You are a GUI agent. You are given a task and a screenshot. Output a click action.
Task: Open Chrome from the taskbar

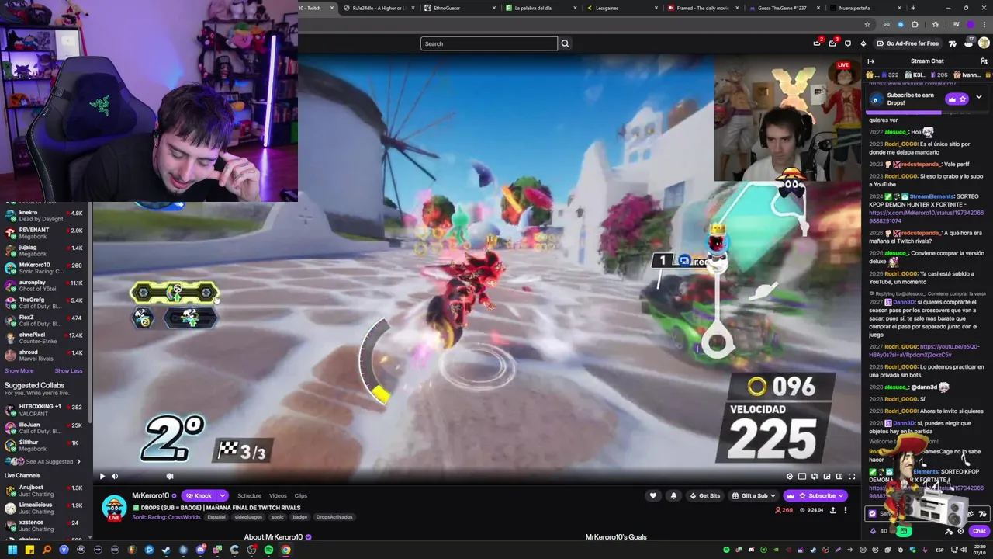tap(285, 550)
